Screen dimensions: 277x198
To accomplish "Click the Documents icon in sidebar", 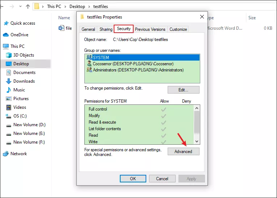I will (9, 73).
